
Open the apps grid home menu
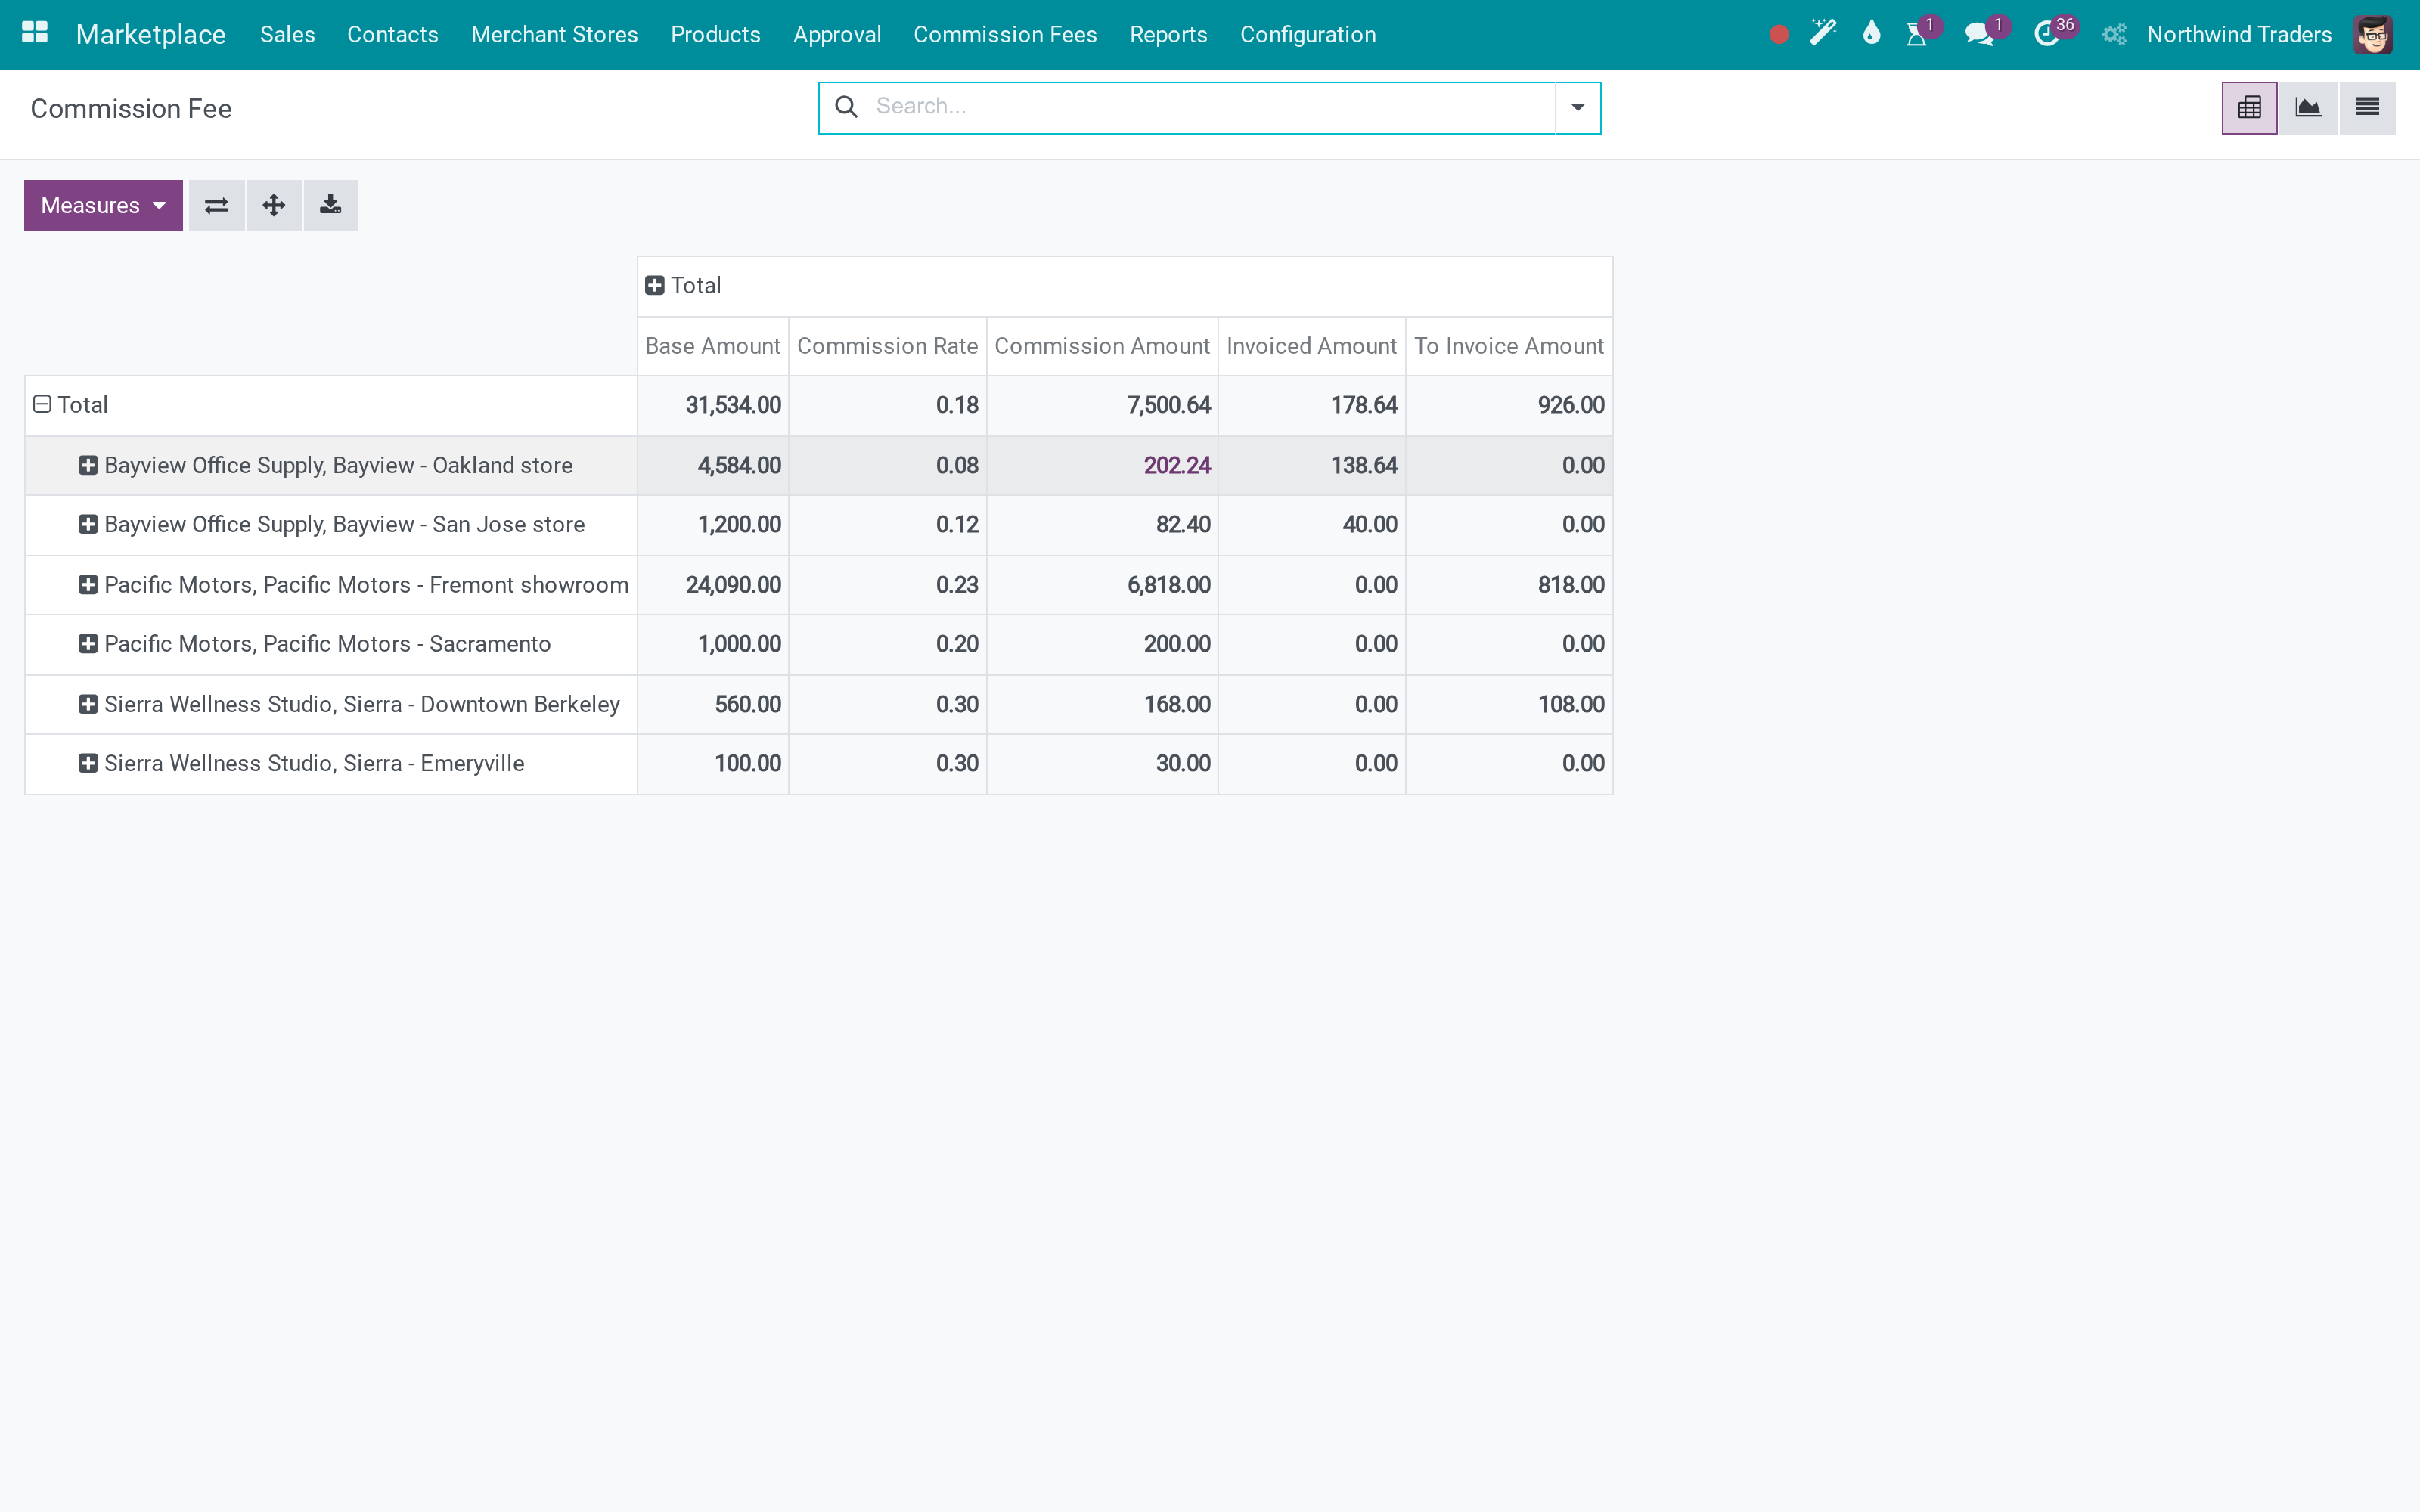click(35, 33)
